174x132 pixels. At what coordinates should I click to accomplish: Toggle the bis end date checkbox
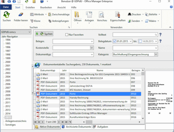tap(140, 41)
